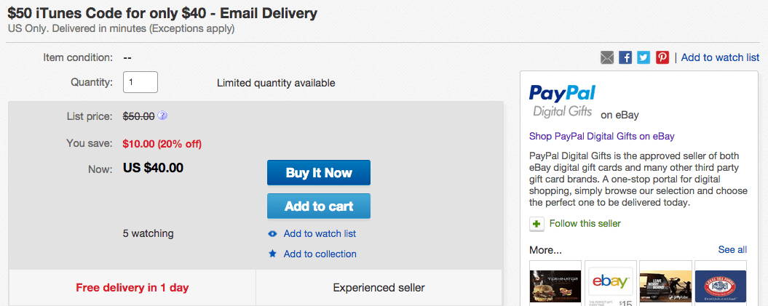Share this item on Twitter
The height and width of the screenshot is (306, 768).
click(x=644, y=57)
